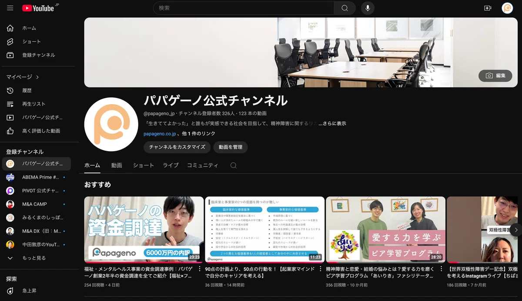Open options menu for 精神障害と恋愛 video

tap(442, 269)
